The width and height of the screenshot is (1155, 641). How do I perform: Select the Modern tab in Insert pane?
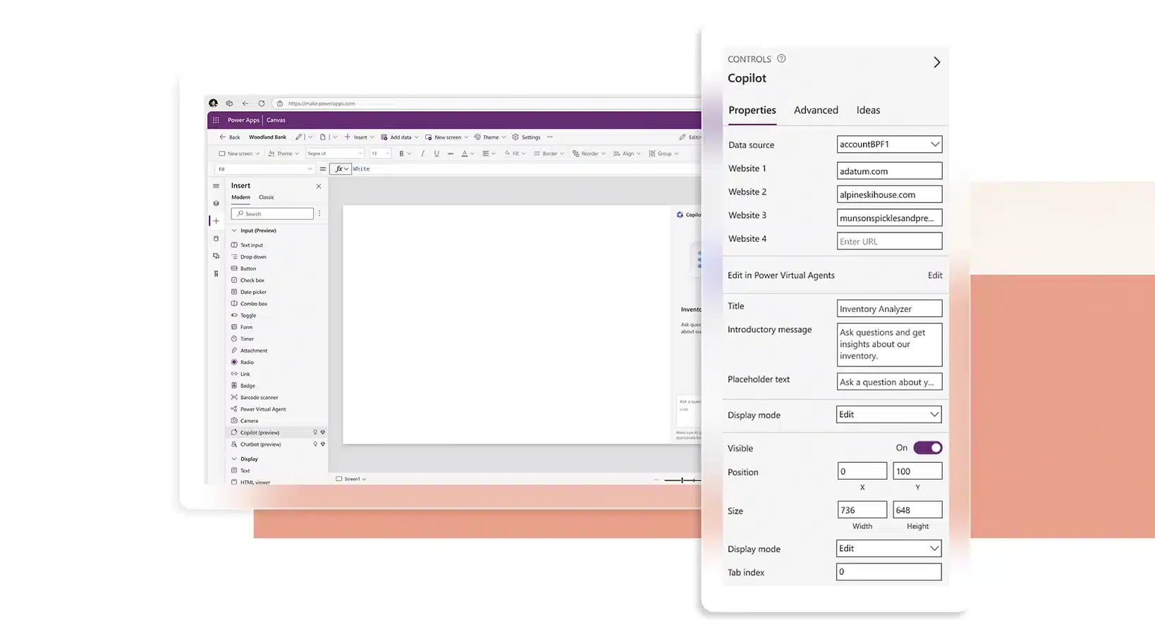click(x=240, y=197)
